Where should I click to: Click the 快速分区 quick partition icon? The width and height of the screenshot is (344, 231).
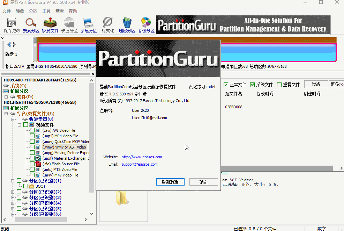[69, 24]
